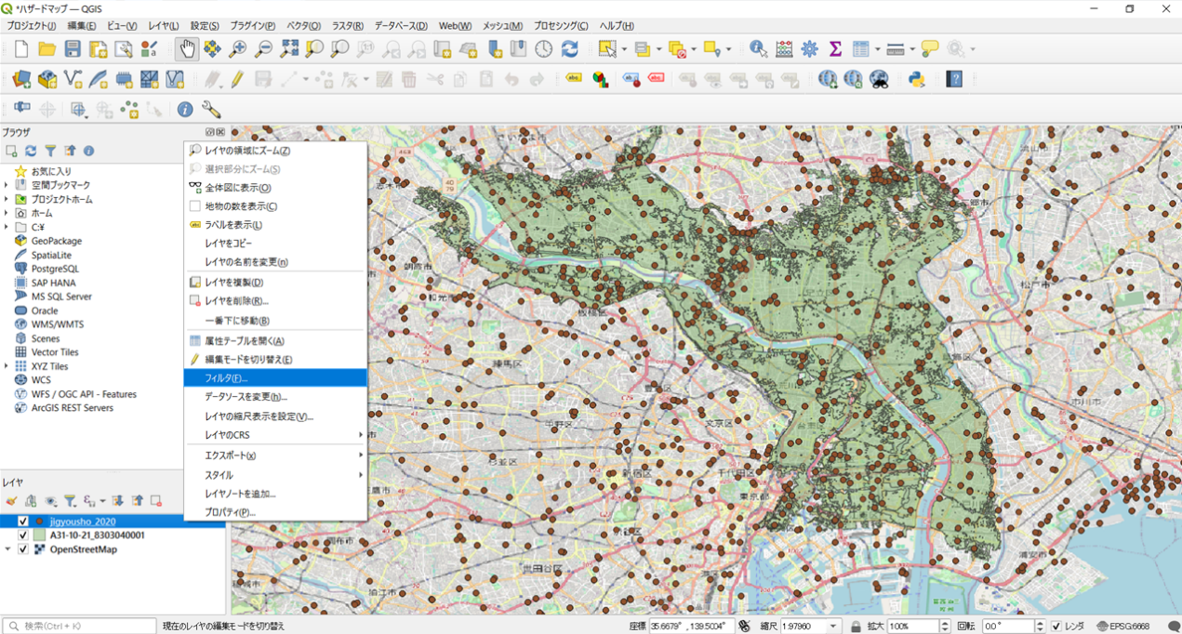Click the brown point symbol of jigyousho_2020

(x=39, y=522)
